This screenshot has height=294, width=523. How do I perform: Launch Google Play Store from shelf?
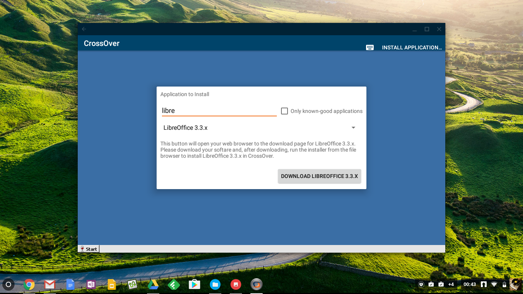194,284
